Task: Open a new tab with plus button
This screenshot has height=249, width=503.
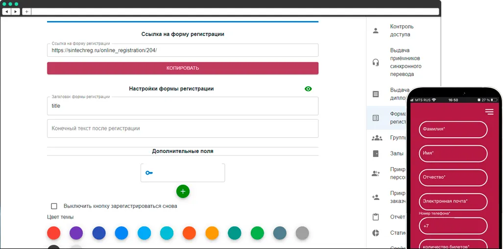Action: pos(26,12)
